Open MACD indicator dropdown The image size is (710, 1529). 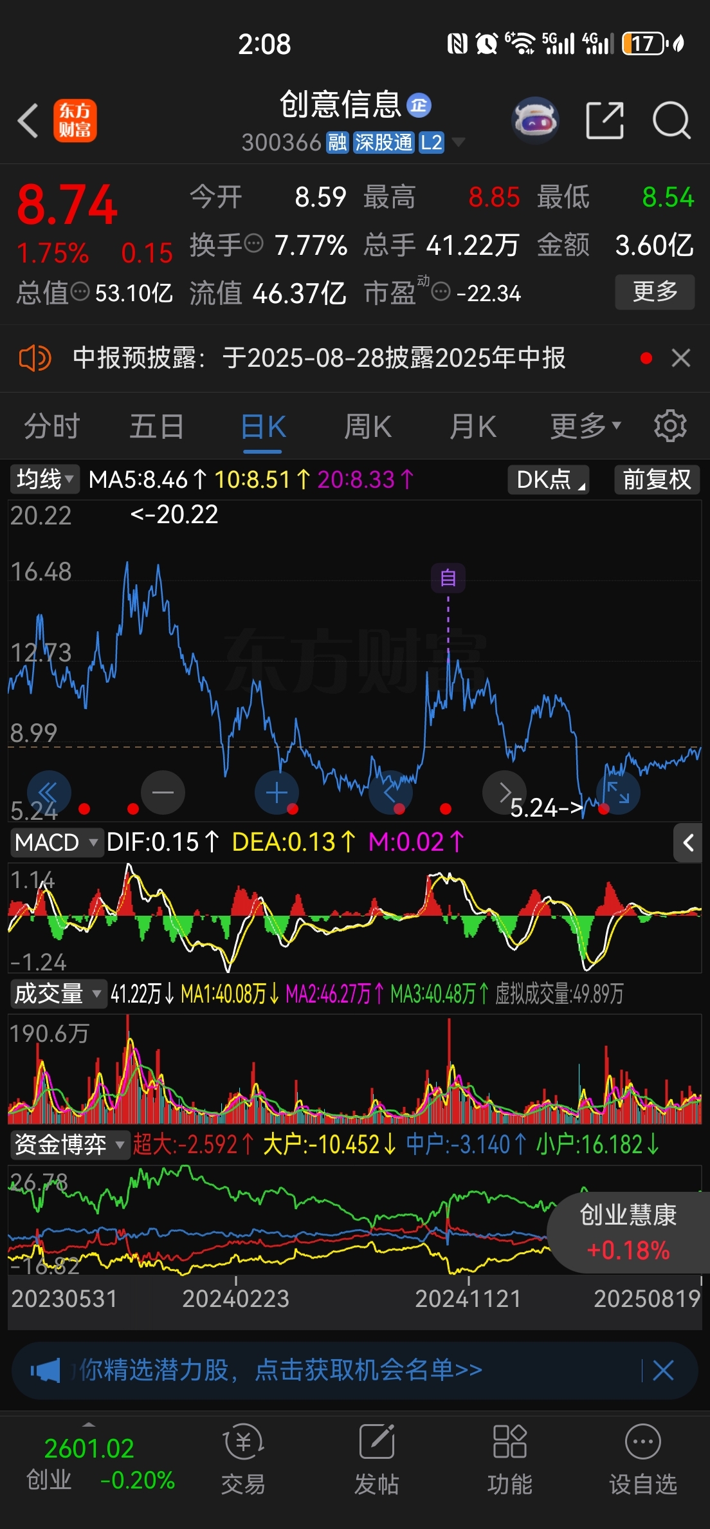(x=57, y=842)
